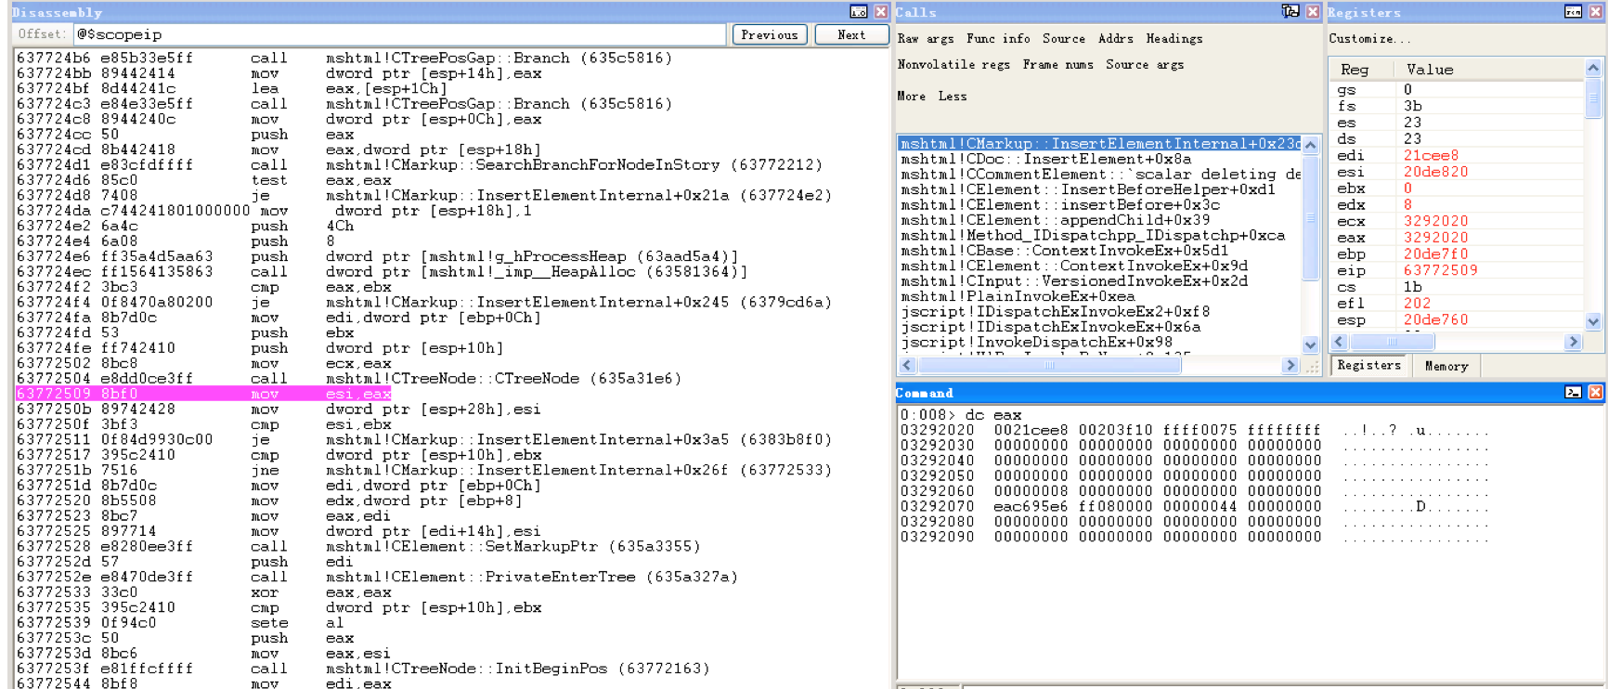Image resolution: width=1608 pixels, height=689 pixels.
Task: Toggle Func info in Calls panel
Action: [x=998, y=39]
